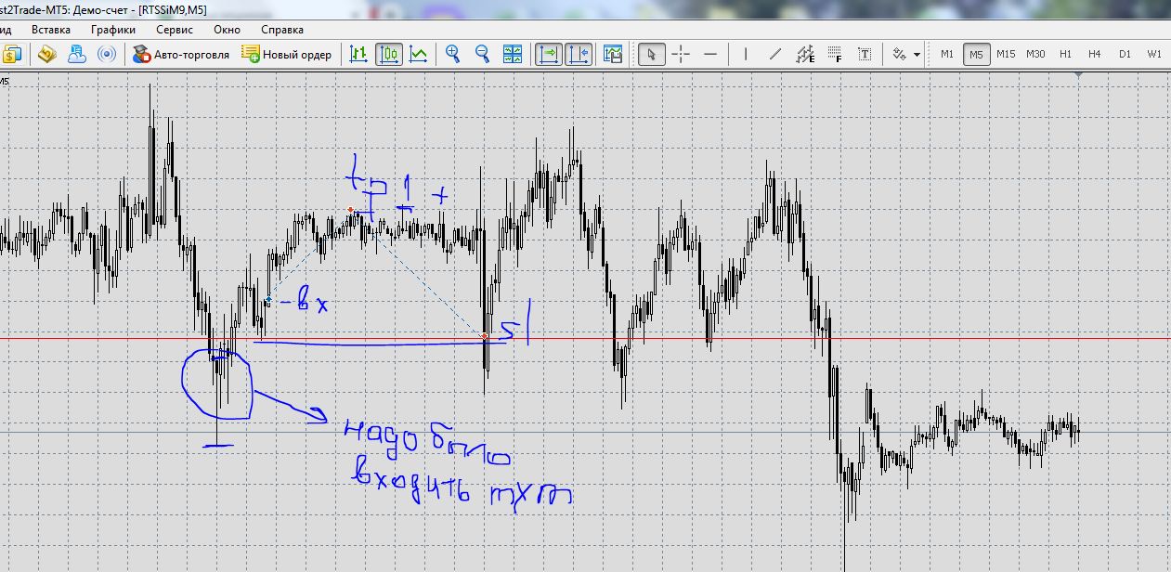Screen dimensions: 1171x572
Task: Switch to H4 timeframe
Action: coord(1095,54)
